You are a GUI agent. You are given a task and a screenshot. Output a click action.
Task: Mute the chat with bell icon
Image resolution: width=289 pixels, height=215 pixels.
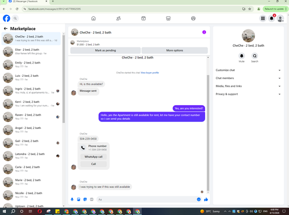(x=242, y=56)
